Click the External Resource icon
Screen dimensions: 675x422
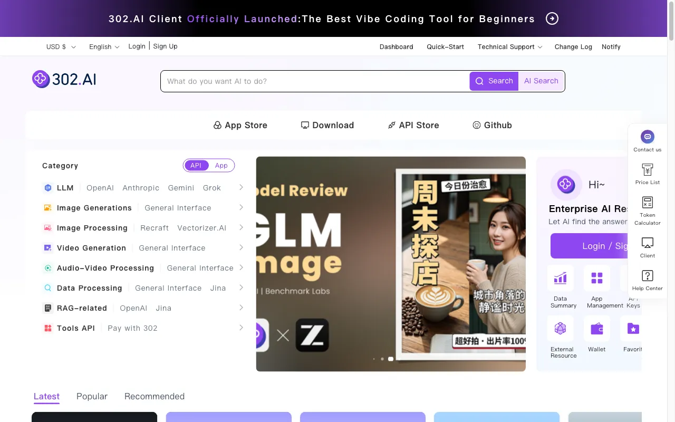click(x=561, y=329)
